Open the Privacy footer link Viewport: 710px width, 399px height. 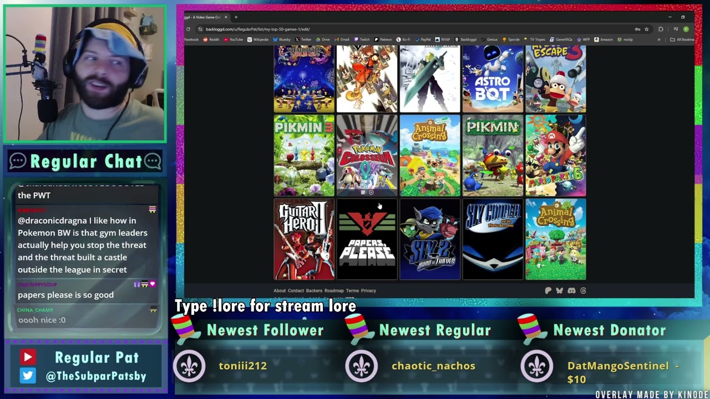coord(368,290)
